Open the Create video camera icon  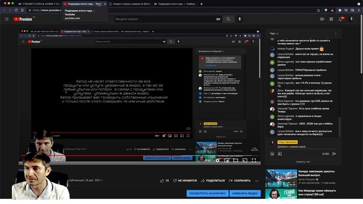(x=322, y=19)
